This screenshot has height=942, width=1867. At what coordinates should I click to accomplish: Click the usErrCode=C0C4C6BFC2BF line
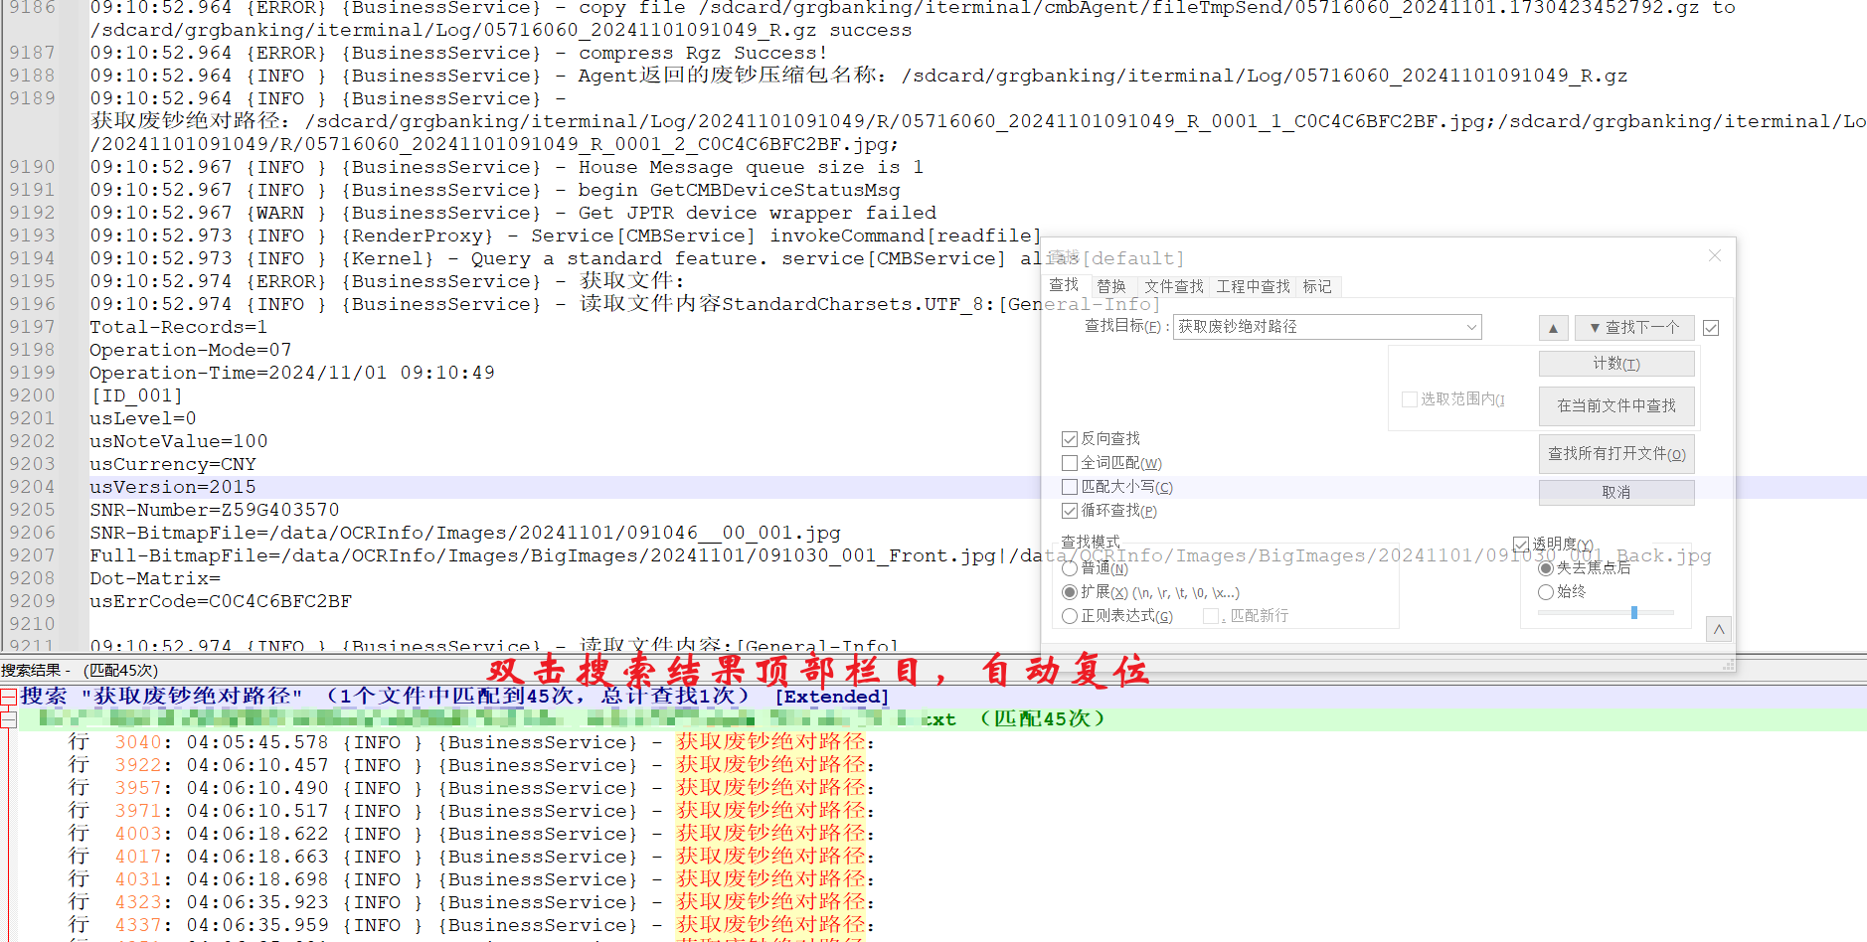point(221,601)
